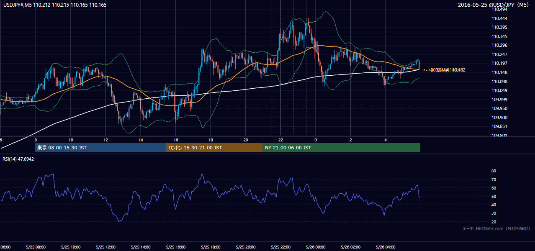Click the 5/25 10:00 time label

[x=71, y=247]
